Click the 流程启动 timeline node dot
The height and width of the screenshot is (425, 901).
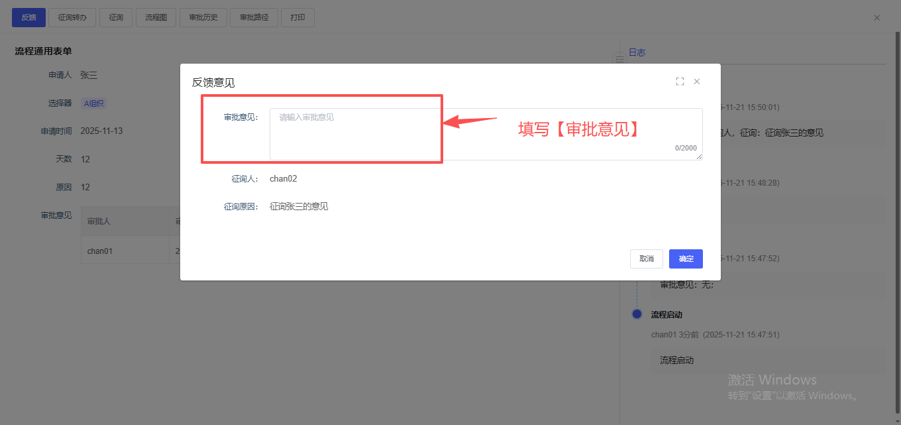click(637, 314)
